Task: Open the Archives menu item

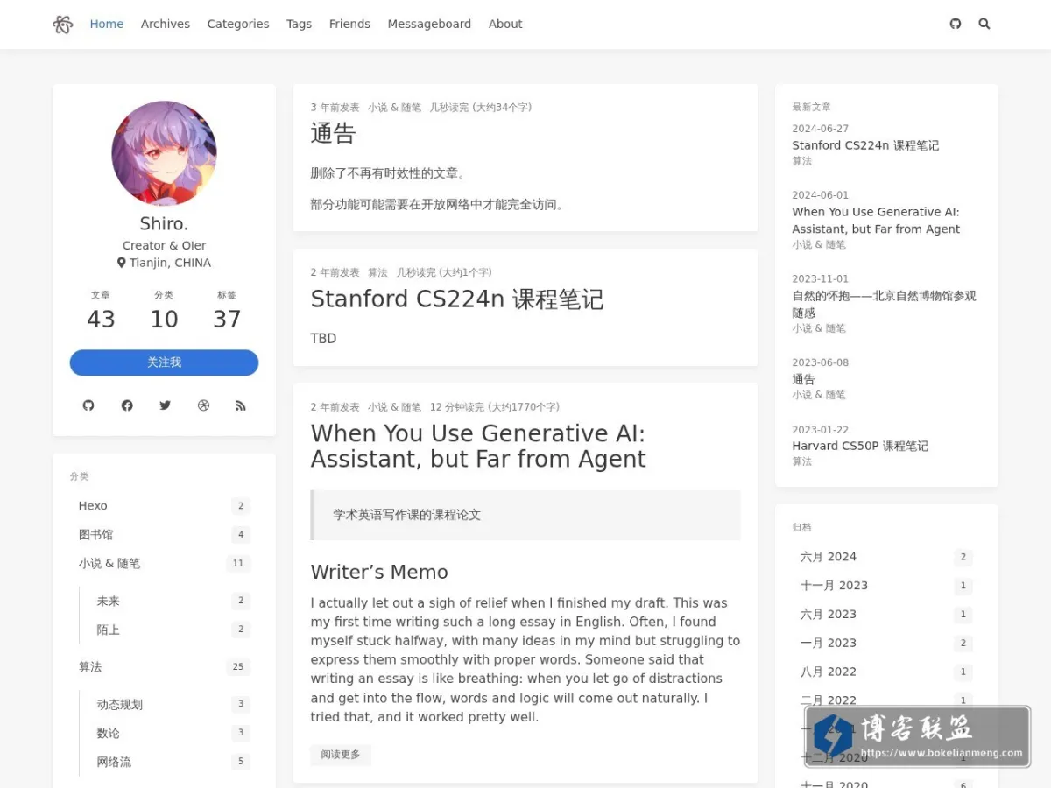Action: (x=166, y=24)
